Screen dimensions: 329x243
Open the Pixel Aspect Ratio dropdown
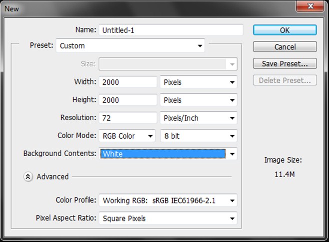(x=168, y=218)
